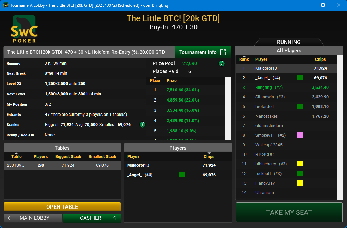Click the Prize Pool info icon
347x228 pixels.
(x=222, y=64)
